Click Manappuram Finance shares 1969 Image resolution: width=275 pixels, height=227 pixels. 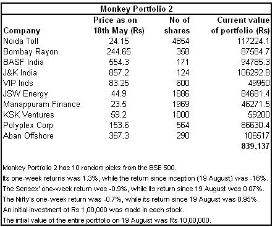click(180, 104)
